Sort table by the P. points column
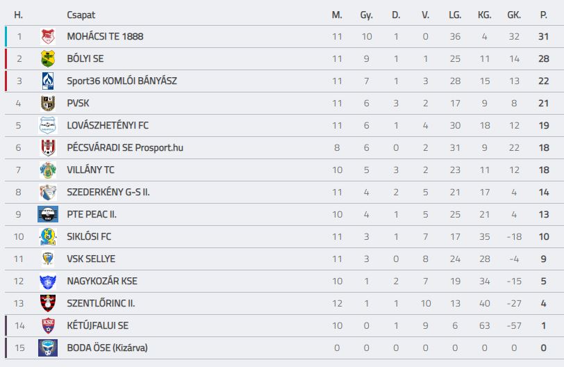This screenshot has width=564, height=367. [x=543, y=15]
